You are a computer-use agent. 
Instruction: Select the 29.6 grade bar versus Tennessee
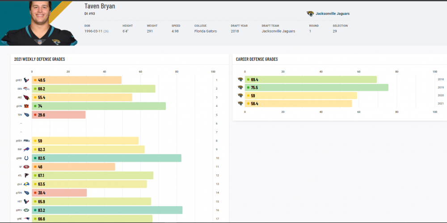(59, 115)
